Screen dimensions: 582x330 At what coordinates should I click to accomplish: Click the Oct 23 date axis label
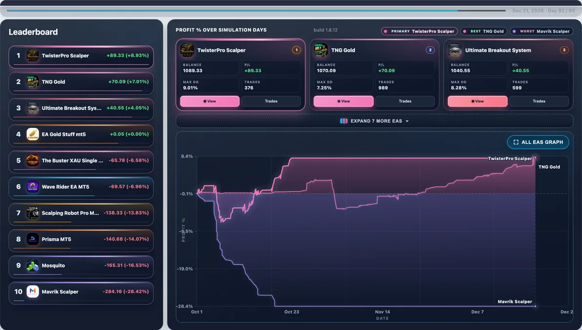(292, 312)
